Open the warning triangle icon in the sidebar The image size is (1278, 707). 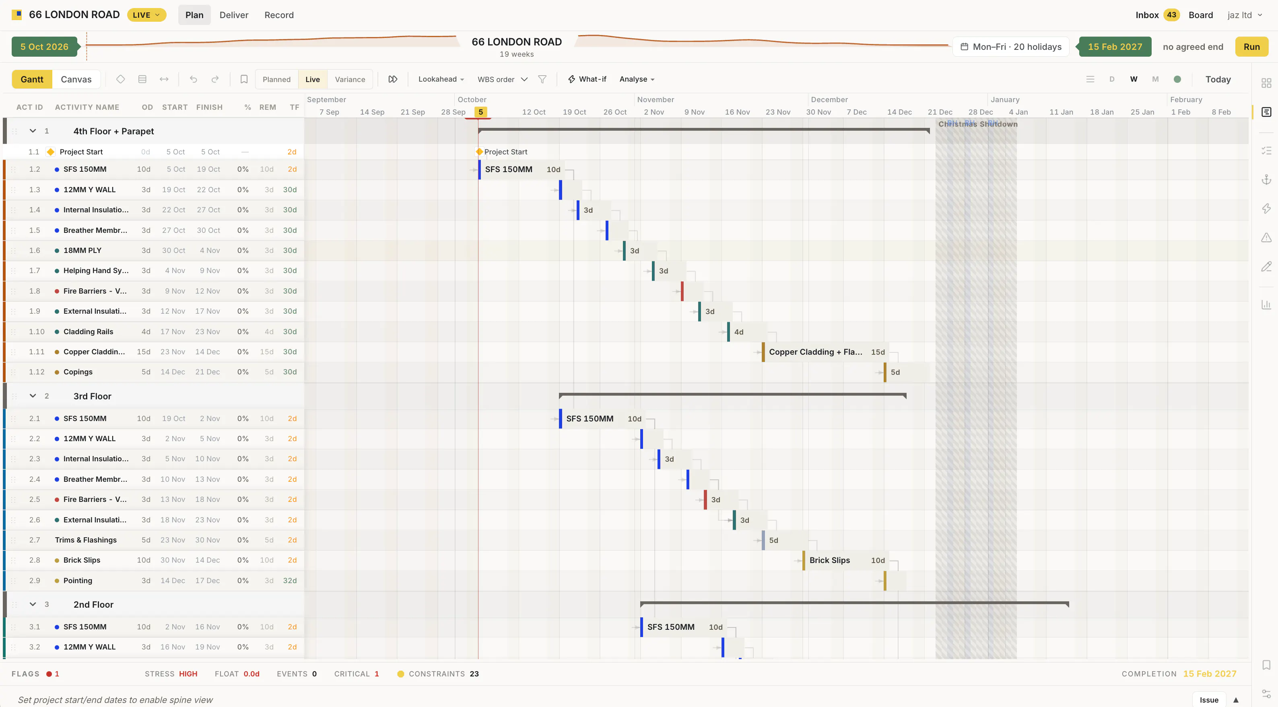[x=1267, y=238]
